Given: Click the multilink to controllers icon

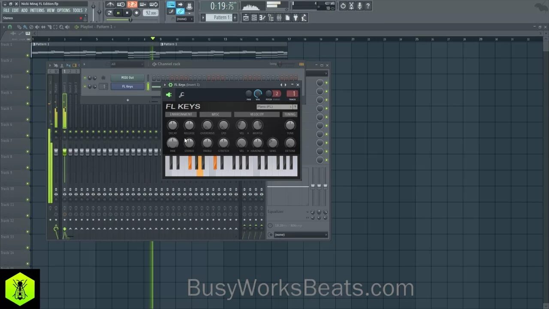Looking at the screenshot, I should coord(181,12).
